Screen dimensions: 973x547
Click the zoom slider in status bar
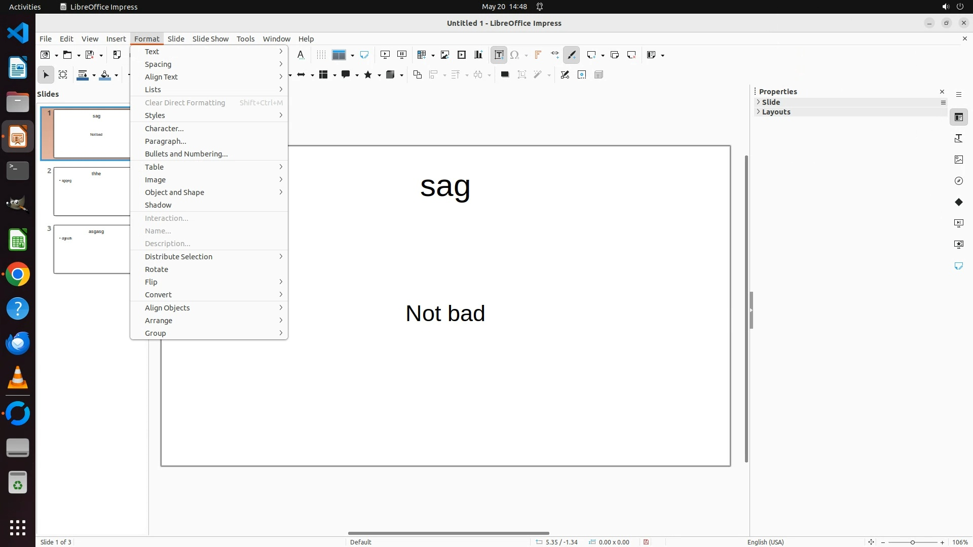point(912,542)
